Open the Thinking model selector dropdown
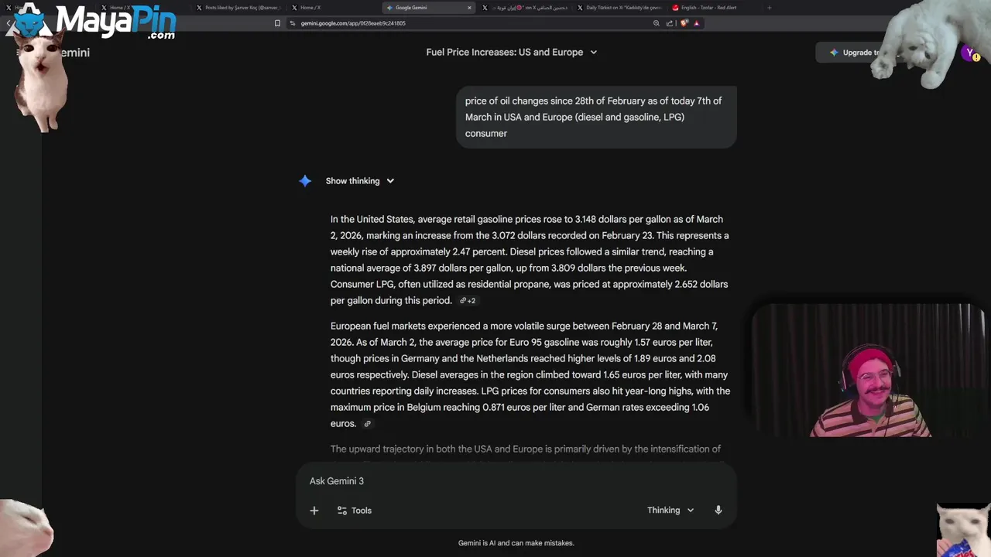The image size is (991, 557). tap(670, 511)
